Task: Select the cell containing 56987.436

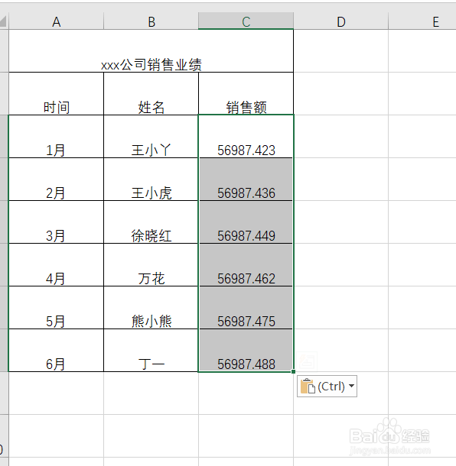Action: pyautogui.click(x=246, y=180)
